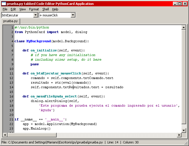Click the window resize grip corner
The height and width of the screenshot is (146, 189).
coord(186,143)
